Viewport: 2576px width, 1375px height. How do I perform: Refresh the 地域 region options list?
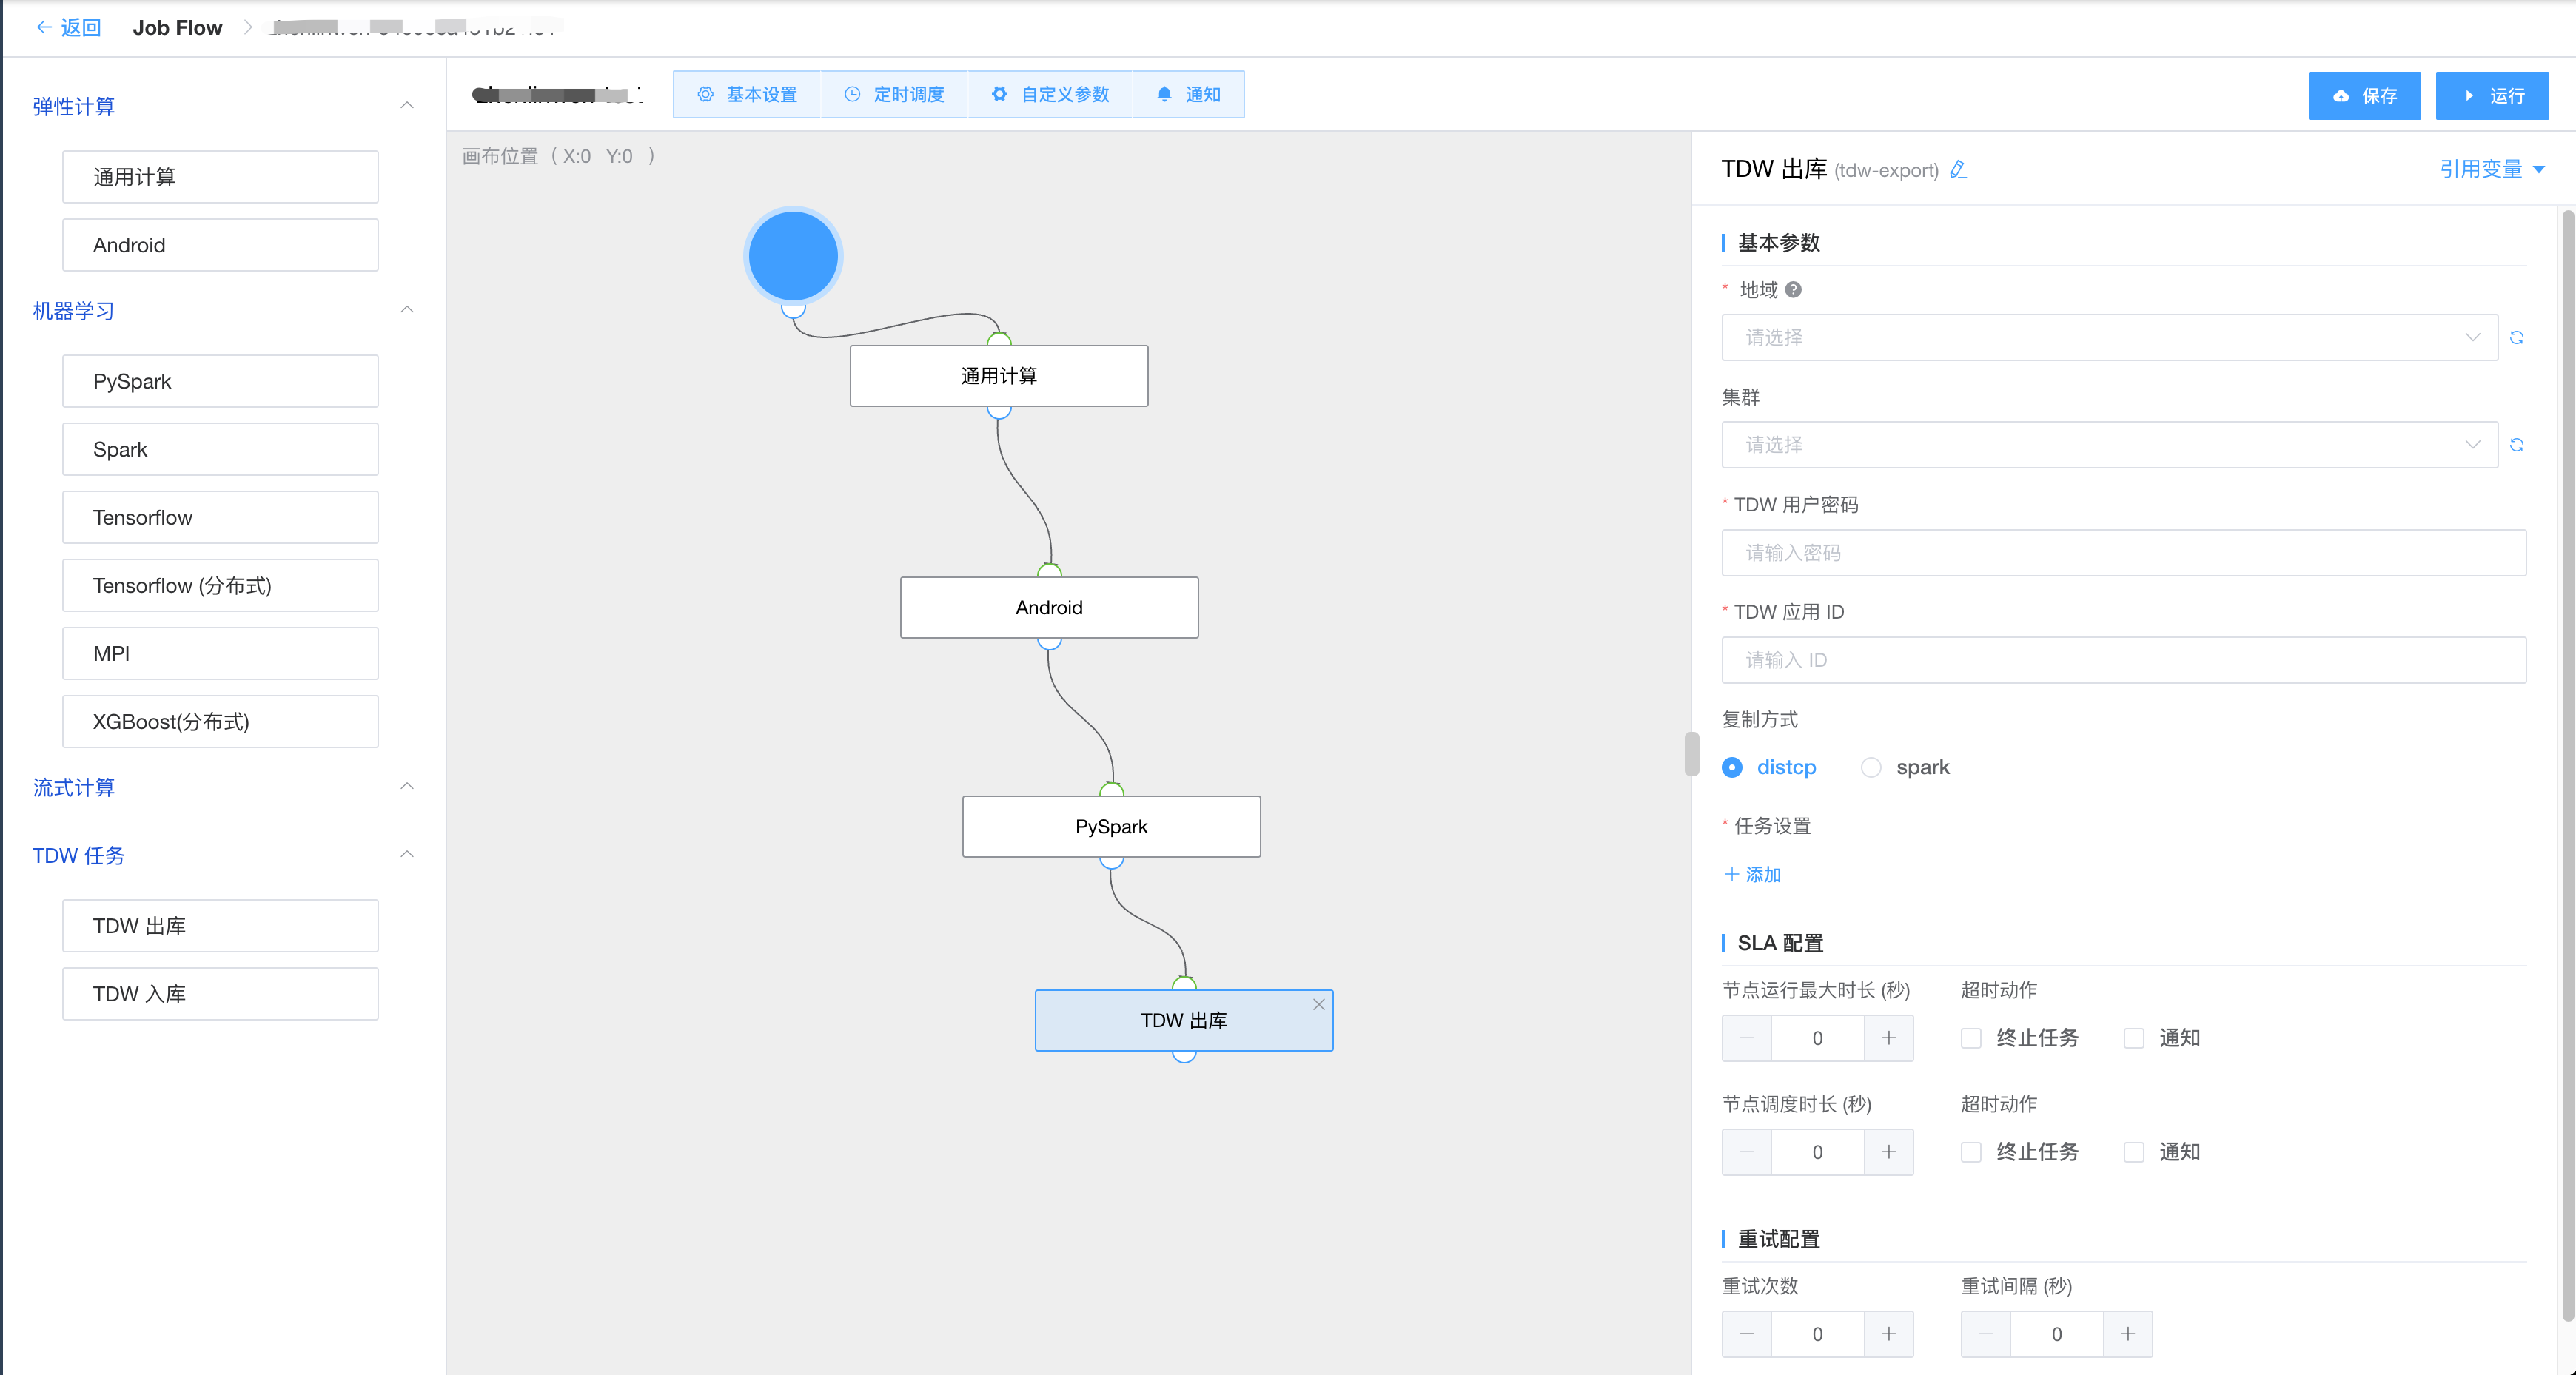pyautogui.click(x=2518, y=337)
